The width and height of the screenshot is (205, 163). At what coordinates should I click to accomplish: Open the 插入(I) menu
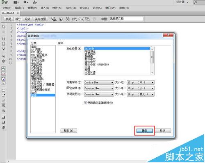(45, 8)
